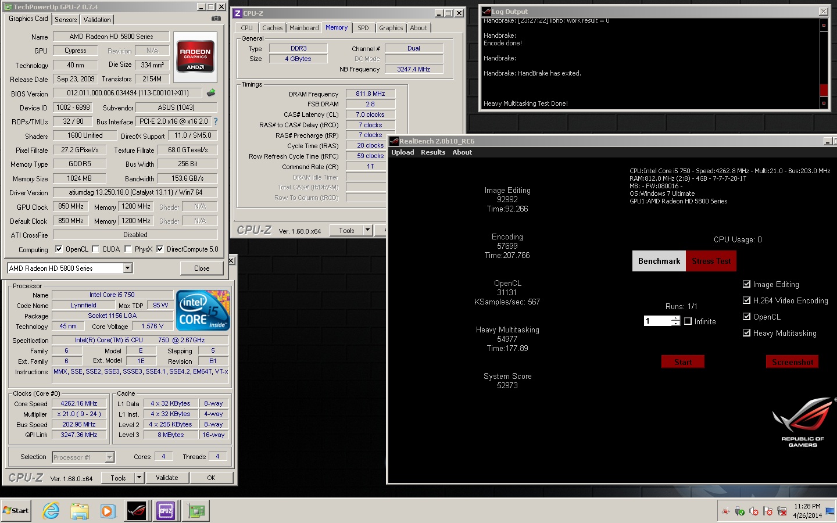
Task: Open the Results menu in RealBench
Action: [x=433, y=152]
